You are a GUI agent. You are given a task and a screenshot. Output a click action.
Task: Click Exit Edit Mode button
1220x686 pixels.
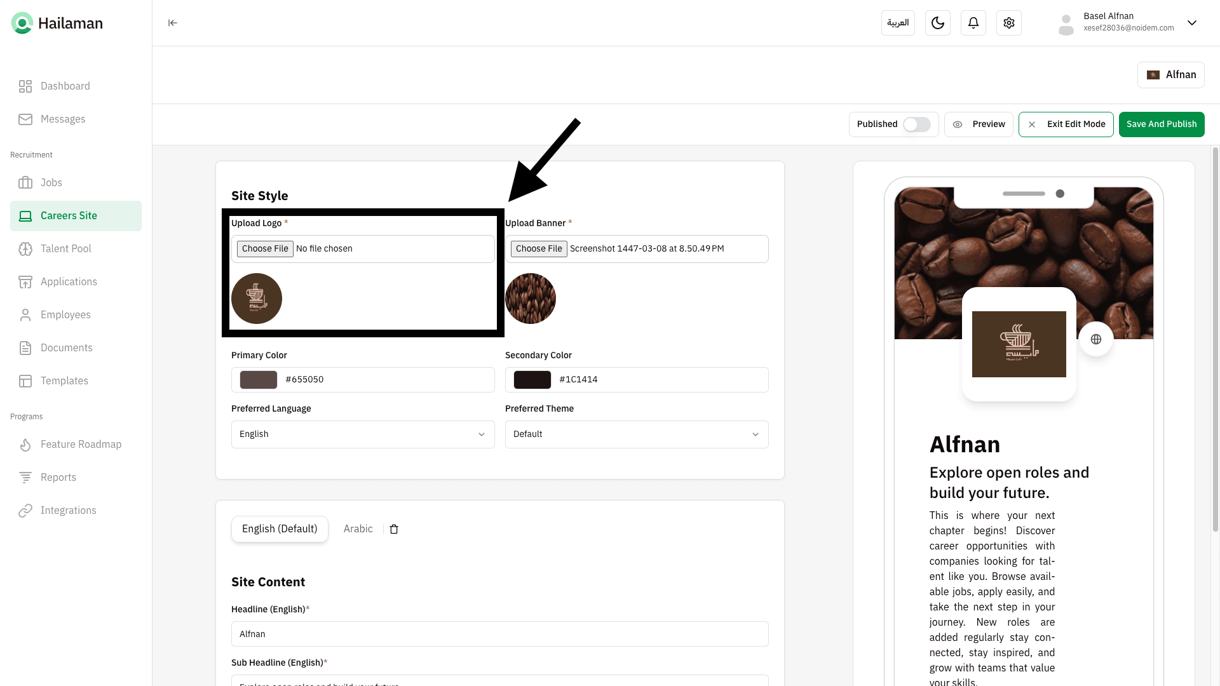[x=1066, y=124]
